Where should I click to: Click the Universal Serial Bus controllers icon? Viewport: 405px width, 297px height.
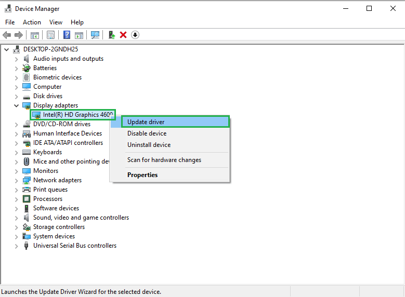(x=26, y=246)
